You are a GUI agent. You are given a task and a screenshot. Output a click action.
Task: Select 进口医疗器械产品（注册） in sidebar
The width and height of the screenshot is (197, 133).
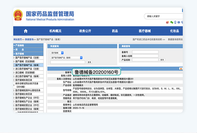(x=27, y=69)
